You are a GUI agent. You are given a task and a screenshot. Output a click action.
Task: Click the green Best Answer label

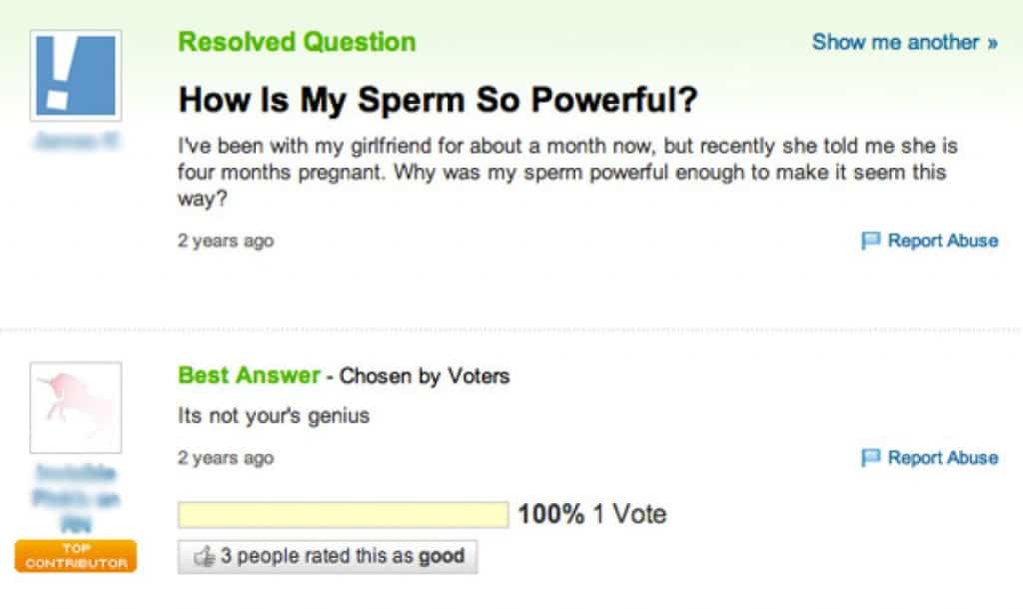pos(249,375)
